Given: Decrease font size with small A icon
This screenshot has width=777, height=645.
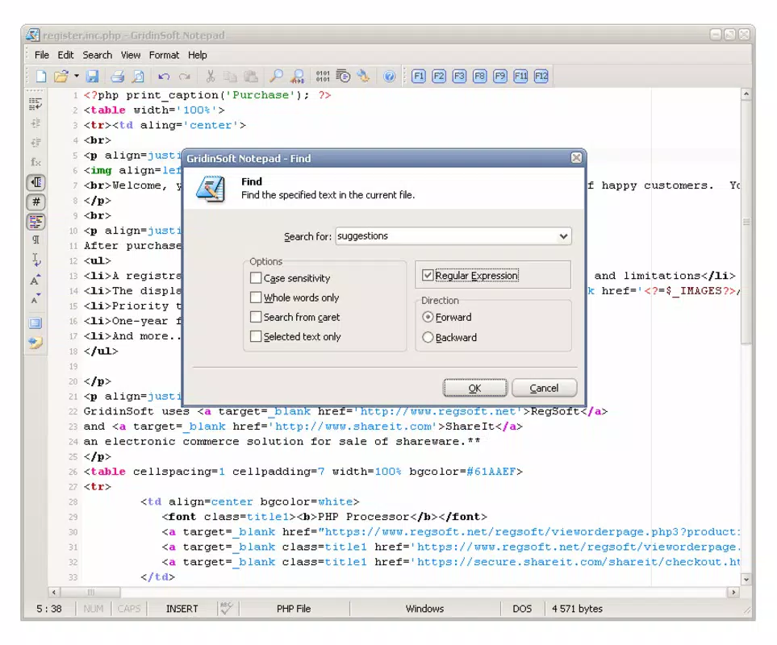Looking at the screenshot, I should coord(36,298).
